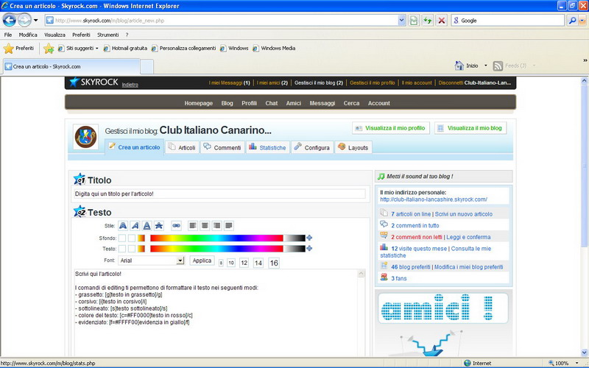Select font size 14

coord(258,263)
